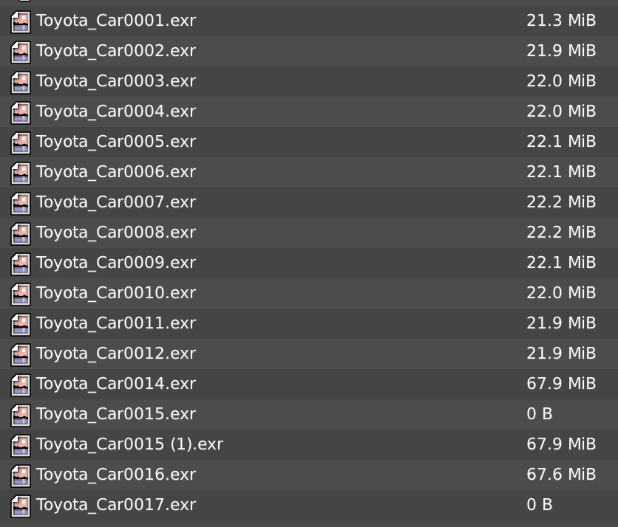Select file name Toyota_Car0008.exr

pos(116,233)
